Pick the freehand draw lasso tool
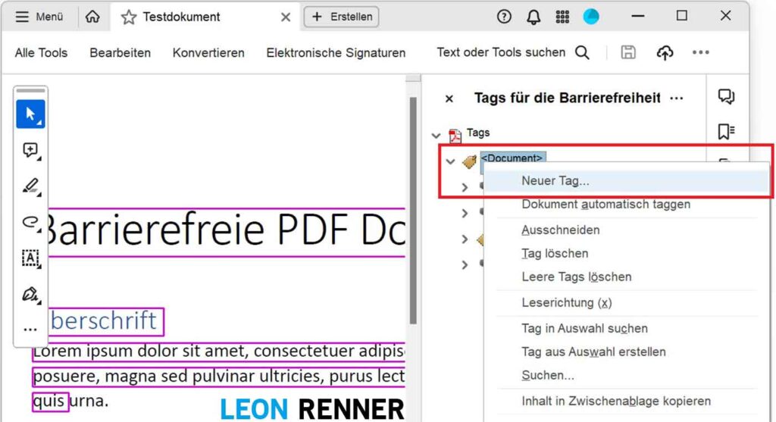The image size is (776, 422). 30,221
